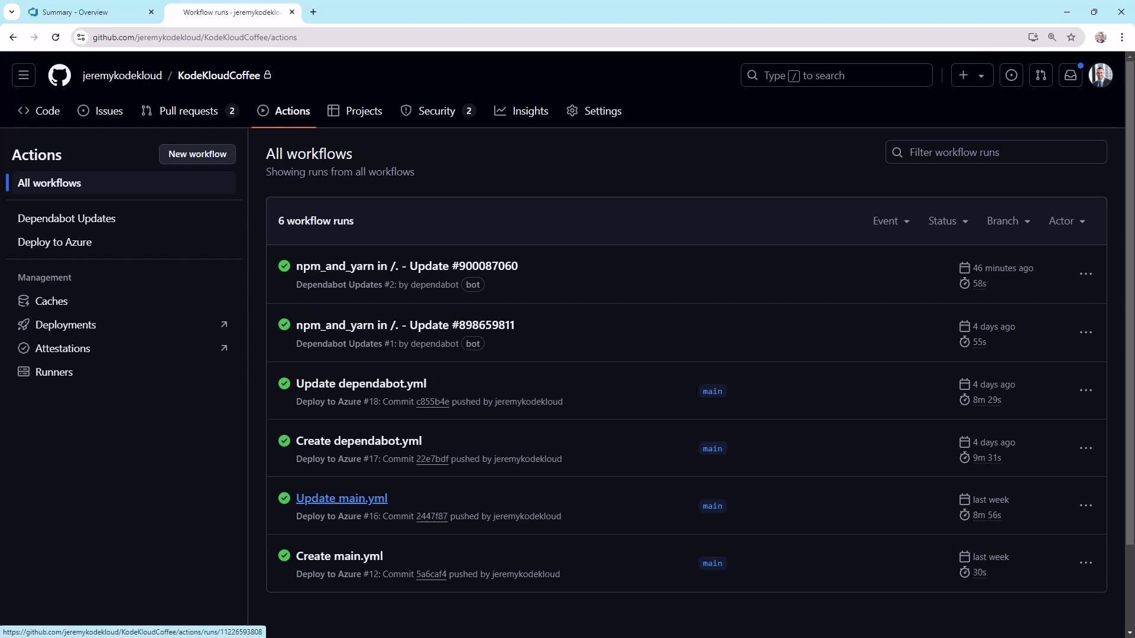Open Caches management page
The image size is (1135, 638).
pos(51,301)
